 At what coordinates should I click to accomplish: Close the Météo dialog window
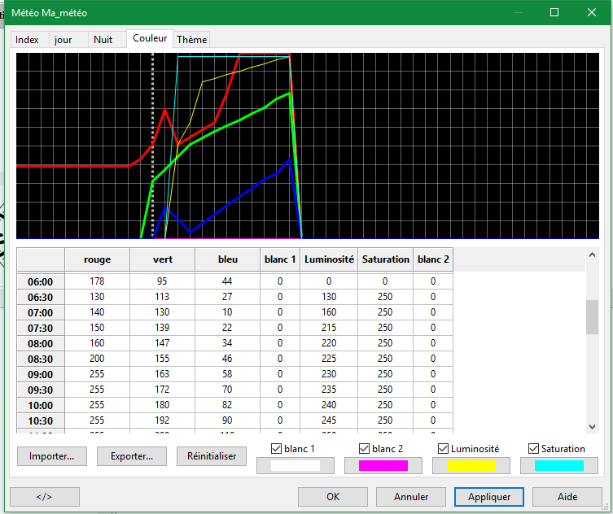point(592,13)
